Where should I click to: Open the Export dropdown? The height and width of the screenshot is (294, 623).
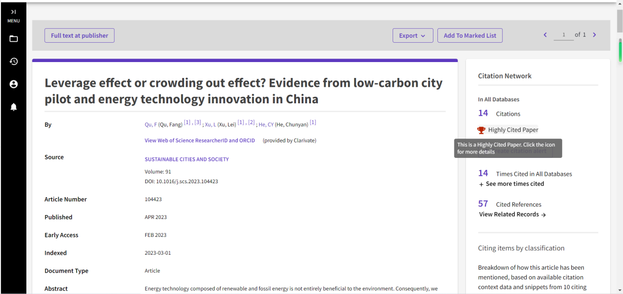point(413,36)
